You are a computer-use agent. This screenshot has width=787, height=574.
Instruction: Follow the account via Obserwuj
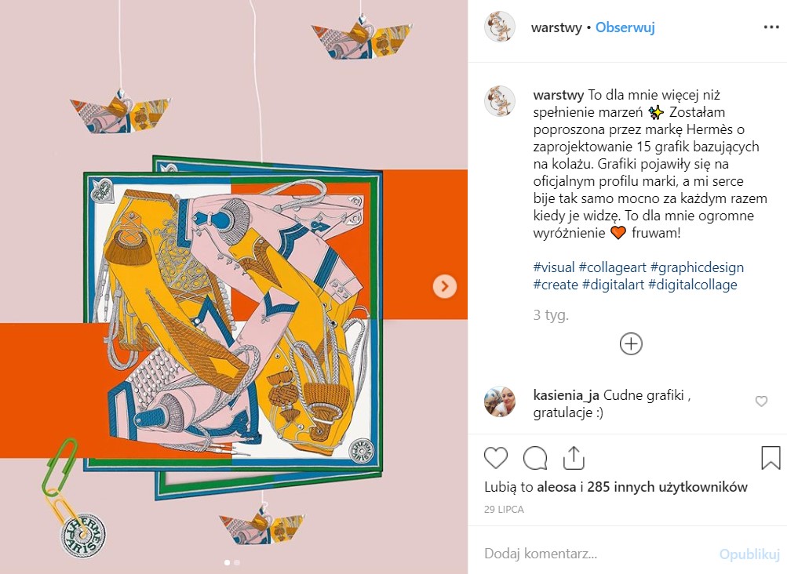point(625,27)
